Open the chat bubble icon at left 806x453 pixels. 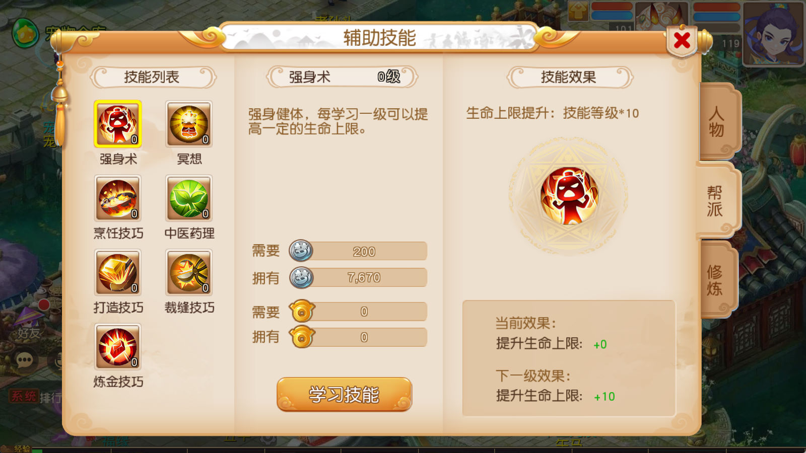25,360
